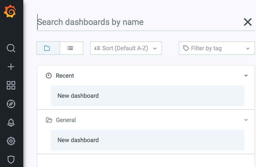Click the Grafana logo home icon

(10, 11)
